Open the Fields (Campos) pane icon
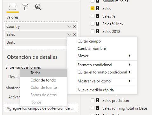The width and height of the screenshot is (152, 115). coord(13,7)
